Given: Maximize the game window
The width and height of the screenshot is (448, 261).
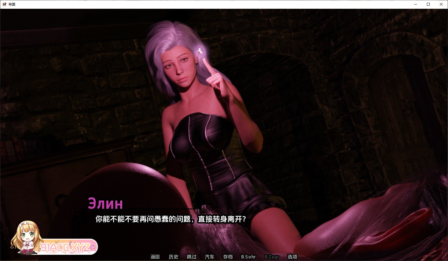Looking at the screenshot, I should [428, 4].
